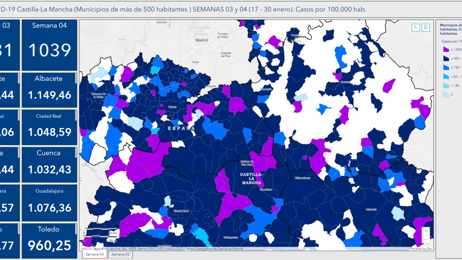Select the Semana 04 tab
The image size is (462, 260).
[95, 255]
